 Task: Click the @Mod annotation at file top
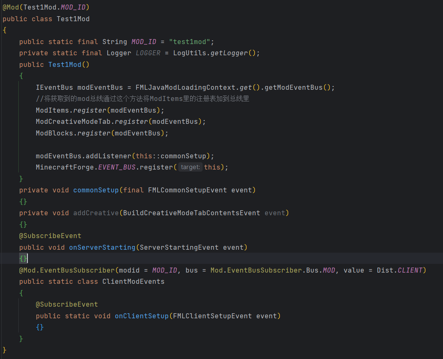click(11, 7)
